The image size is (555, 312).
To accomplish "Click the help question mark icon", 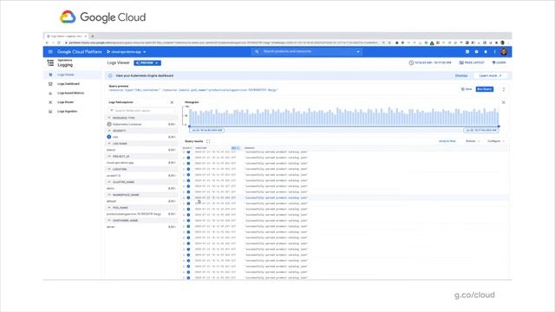I will tap(476, 52).
